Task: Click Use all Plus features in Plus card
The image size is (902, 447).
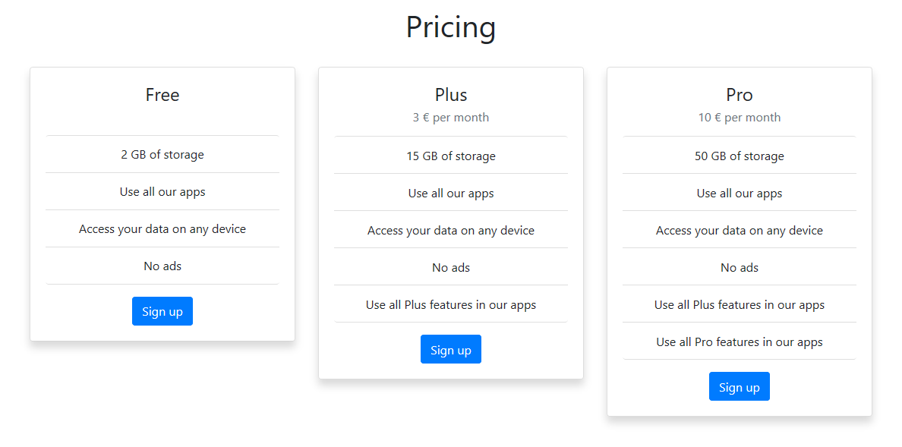Action: (450, 305)
